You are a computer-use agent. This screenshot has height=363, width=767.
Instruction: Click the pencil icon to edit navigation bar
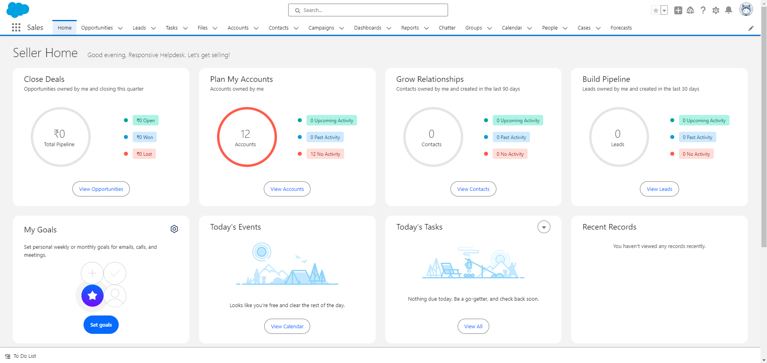[x=751, y=28]
